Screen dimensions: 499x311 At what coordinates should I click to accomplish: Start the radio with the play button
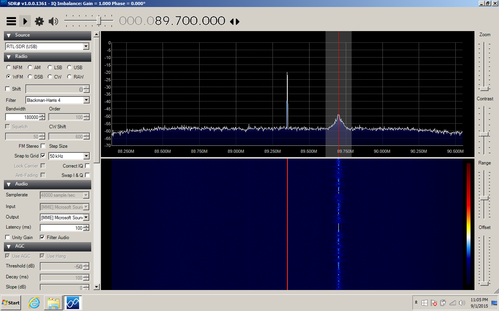point(25,21)
